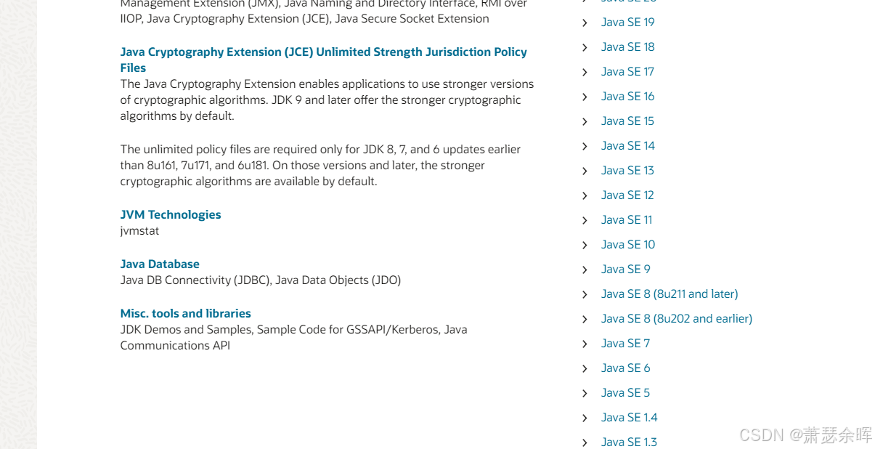Open the Java SE 13 page
875x449 pixels.
pyautogui.click(x=627, y=170)
